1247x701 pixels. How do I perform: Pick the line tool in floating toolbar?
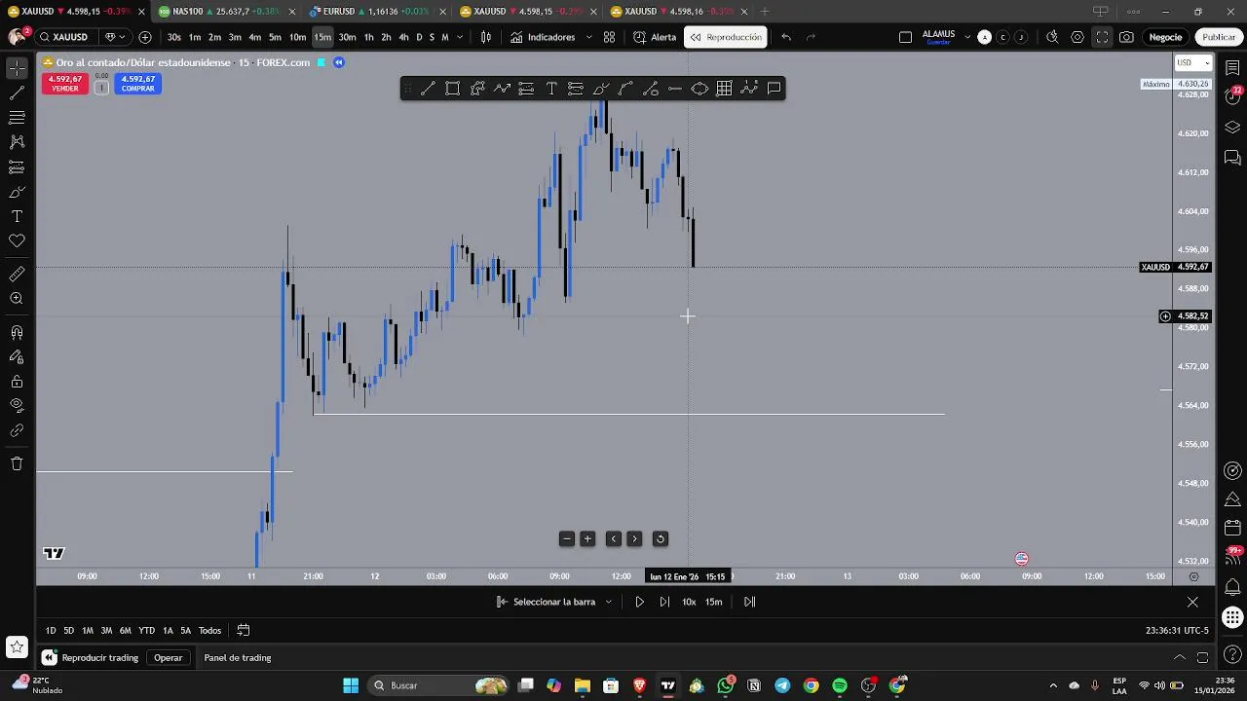point(428,89)
